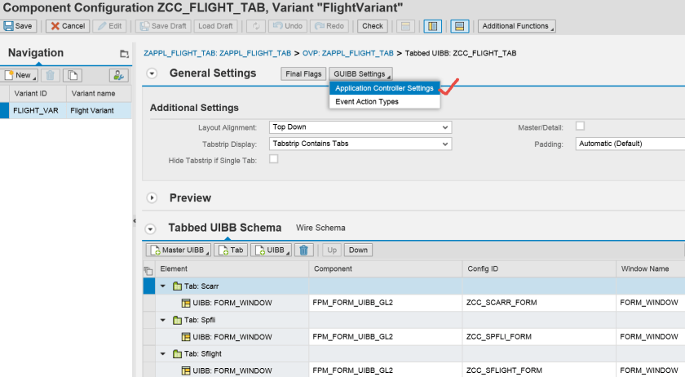Click the personalize icon in Navigation panel
Viewport: 685px width, 377px height.
click(x=118, y=75)
